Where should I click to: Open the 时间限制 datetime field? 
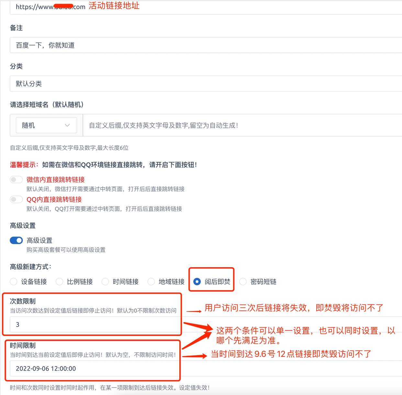coord(95,368)
